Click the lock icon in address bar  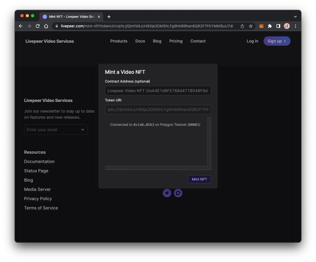(57, 26)
